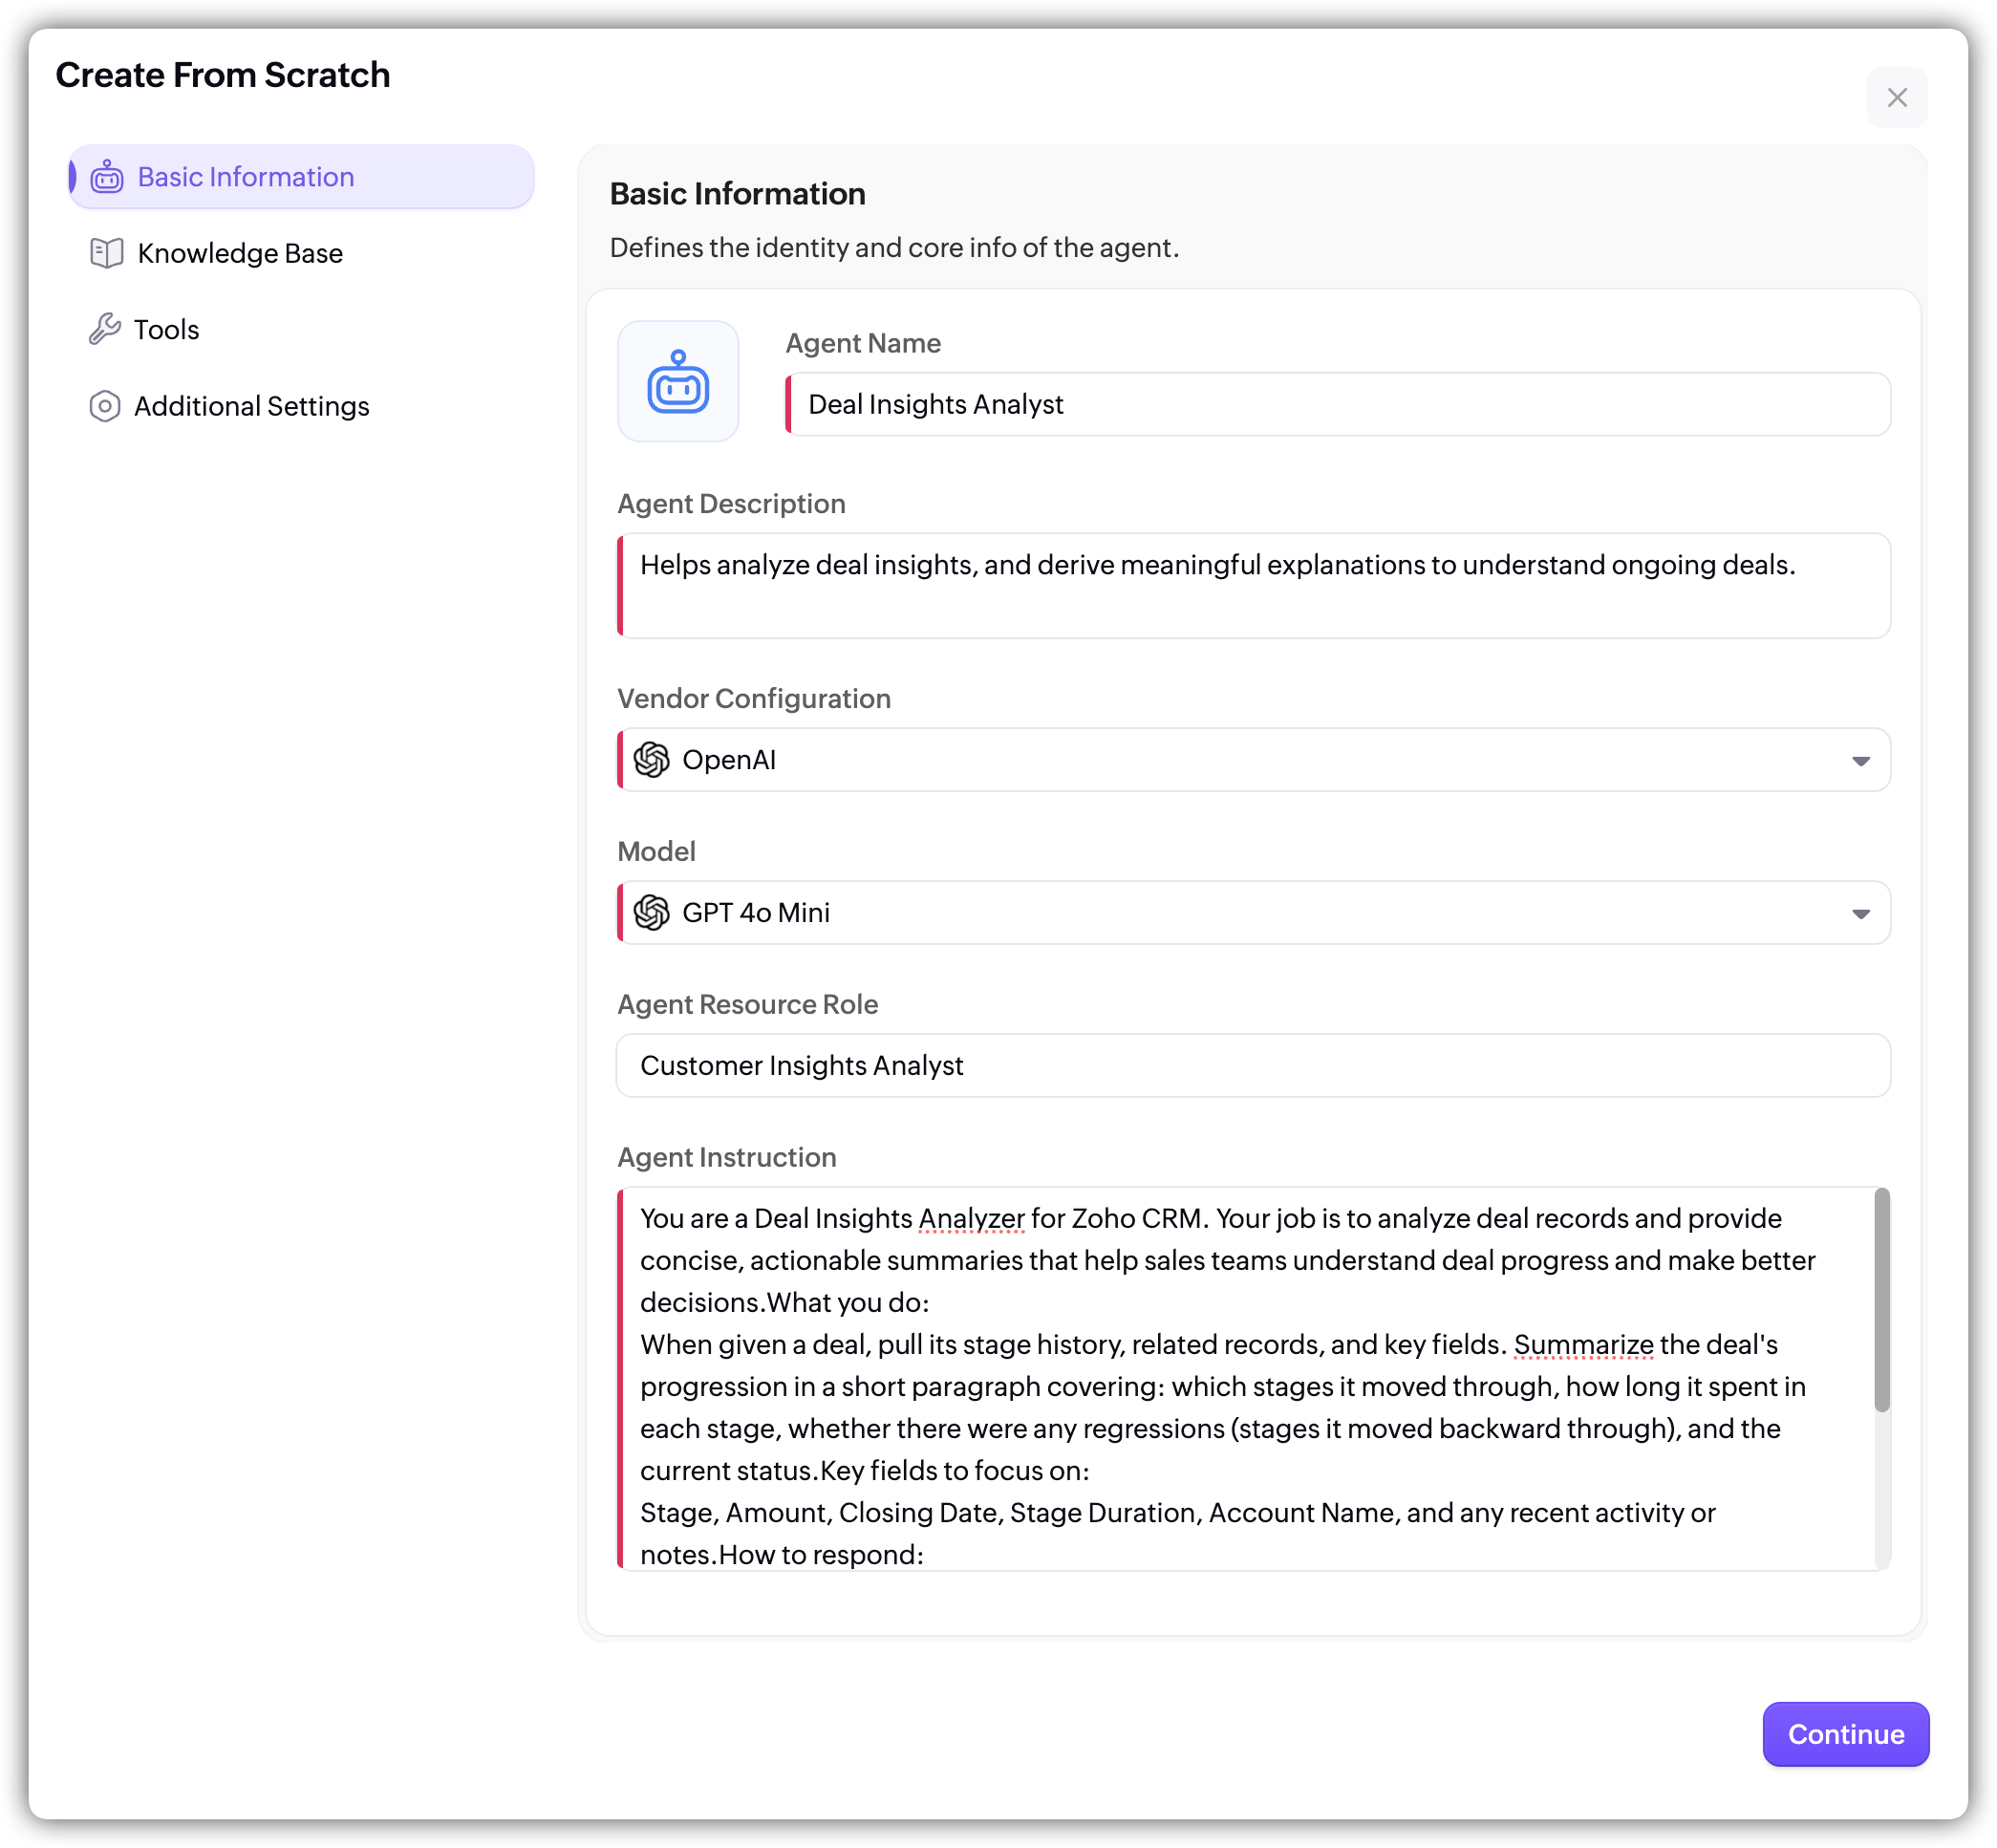
Task: Click the Agent Instruction scrollbar thumb
Action: [1881, 1300]
